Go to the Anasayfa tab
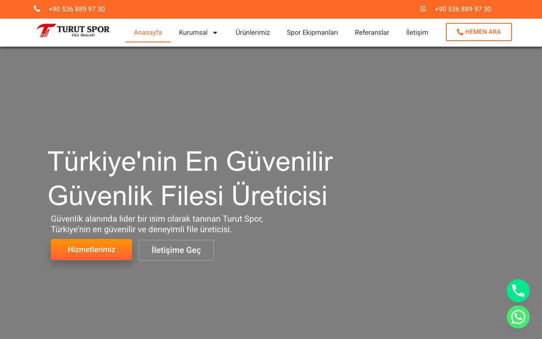 tap(148, 33)
